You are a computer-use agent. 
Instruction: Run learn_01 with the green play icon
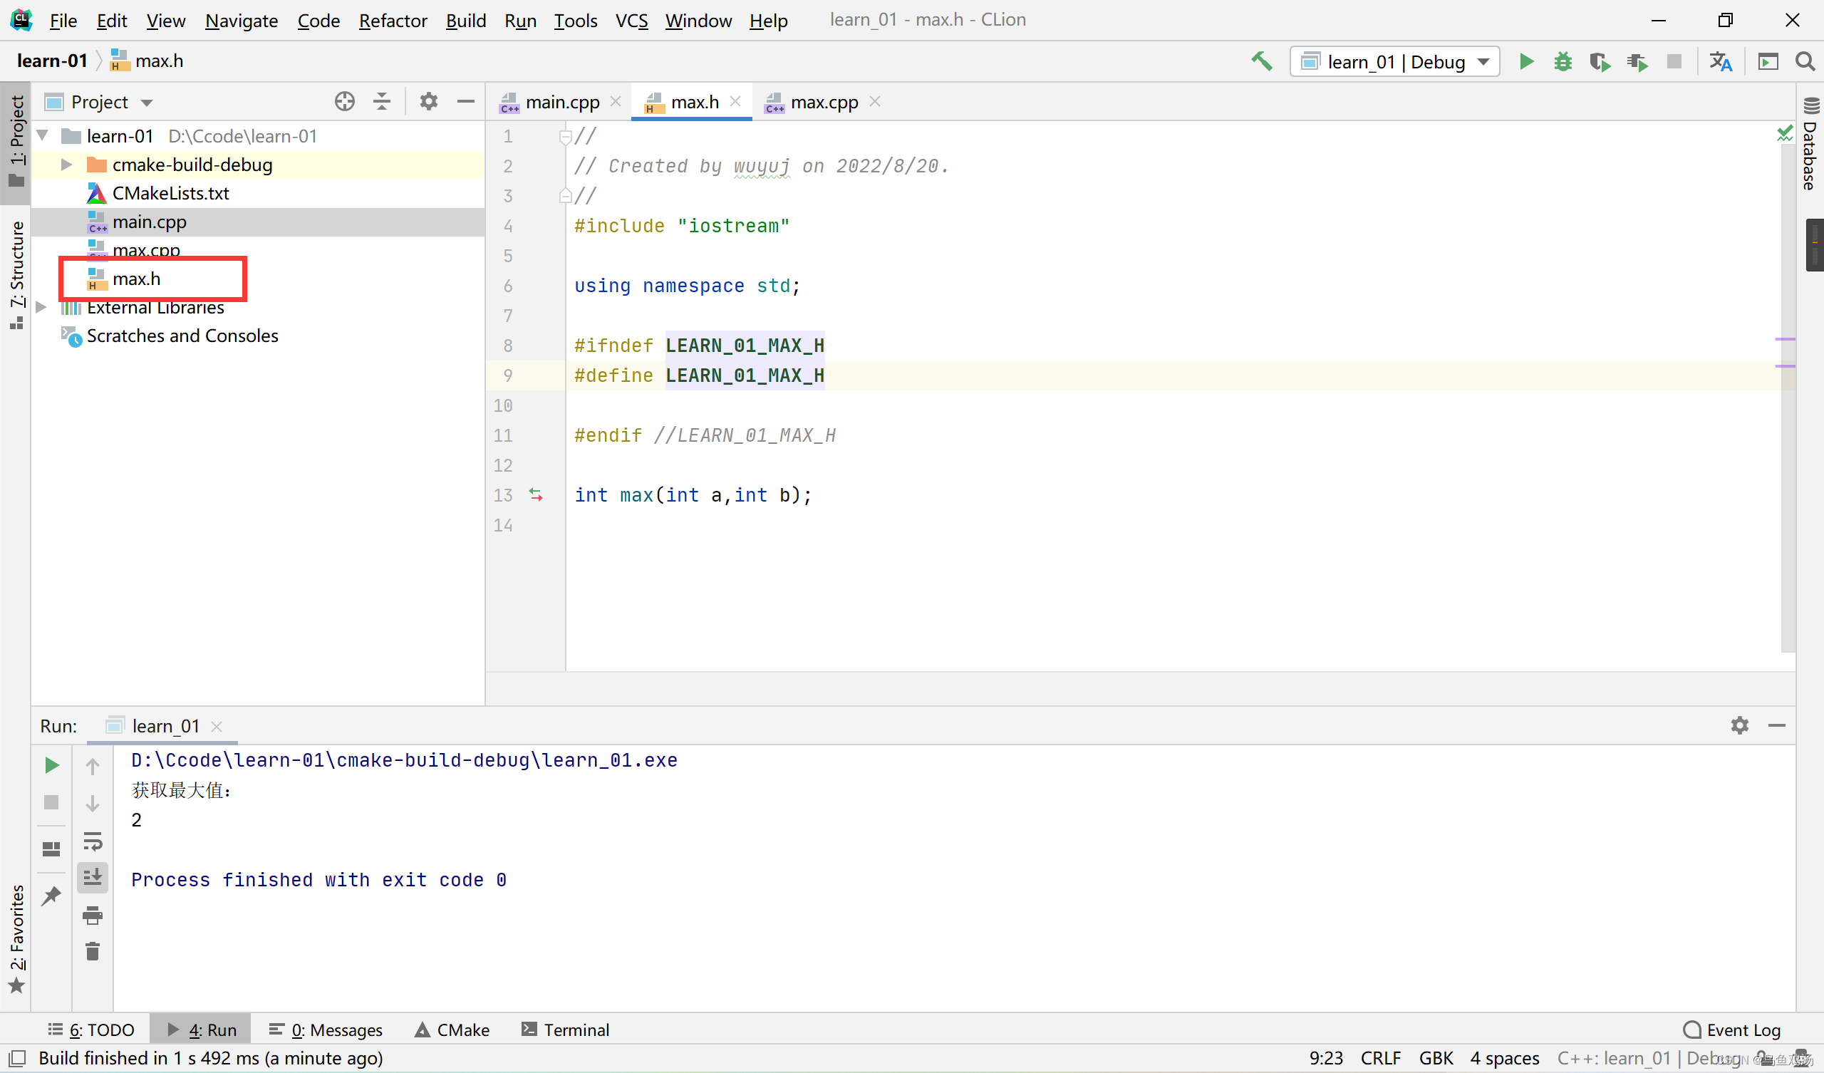pos(1525,61)
